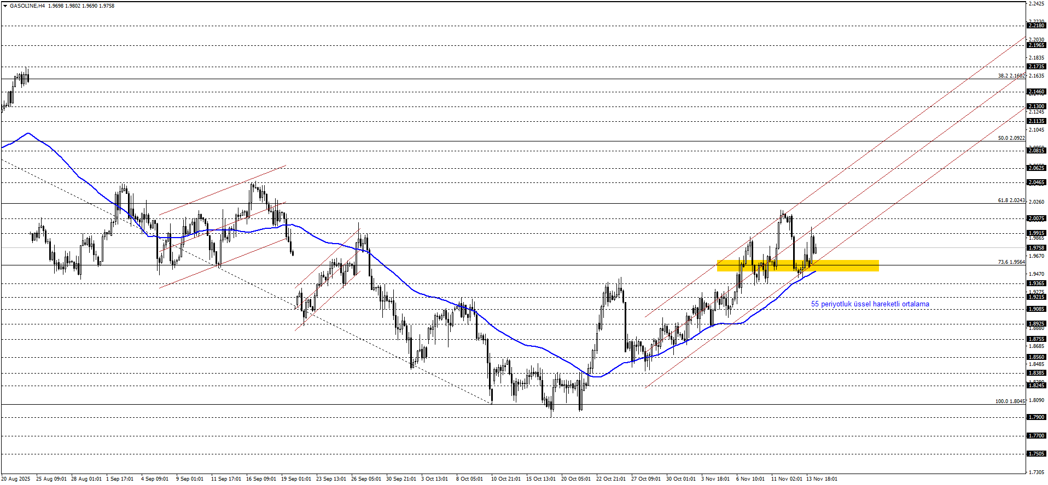The width and height of the screenshot is (1048, 485).
Task: Click the 1.7505 price level tag
Action: 1037,454
